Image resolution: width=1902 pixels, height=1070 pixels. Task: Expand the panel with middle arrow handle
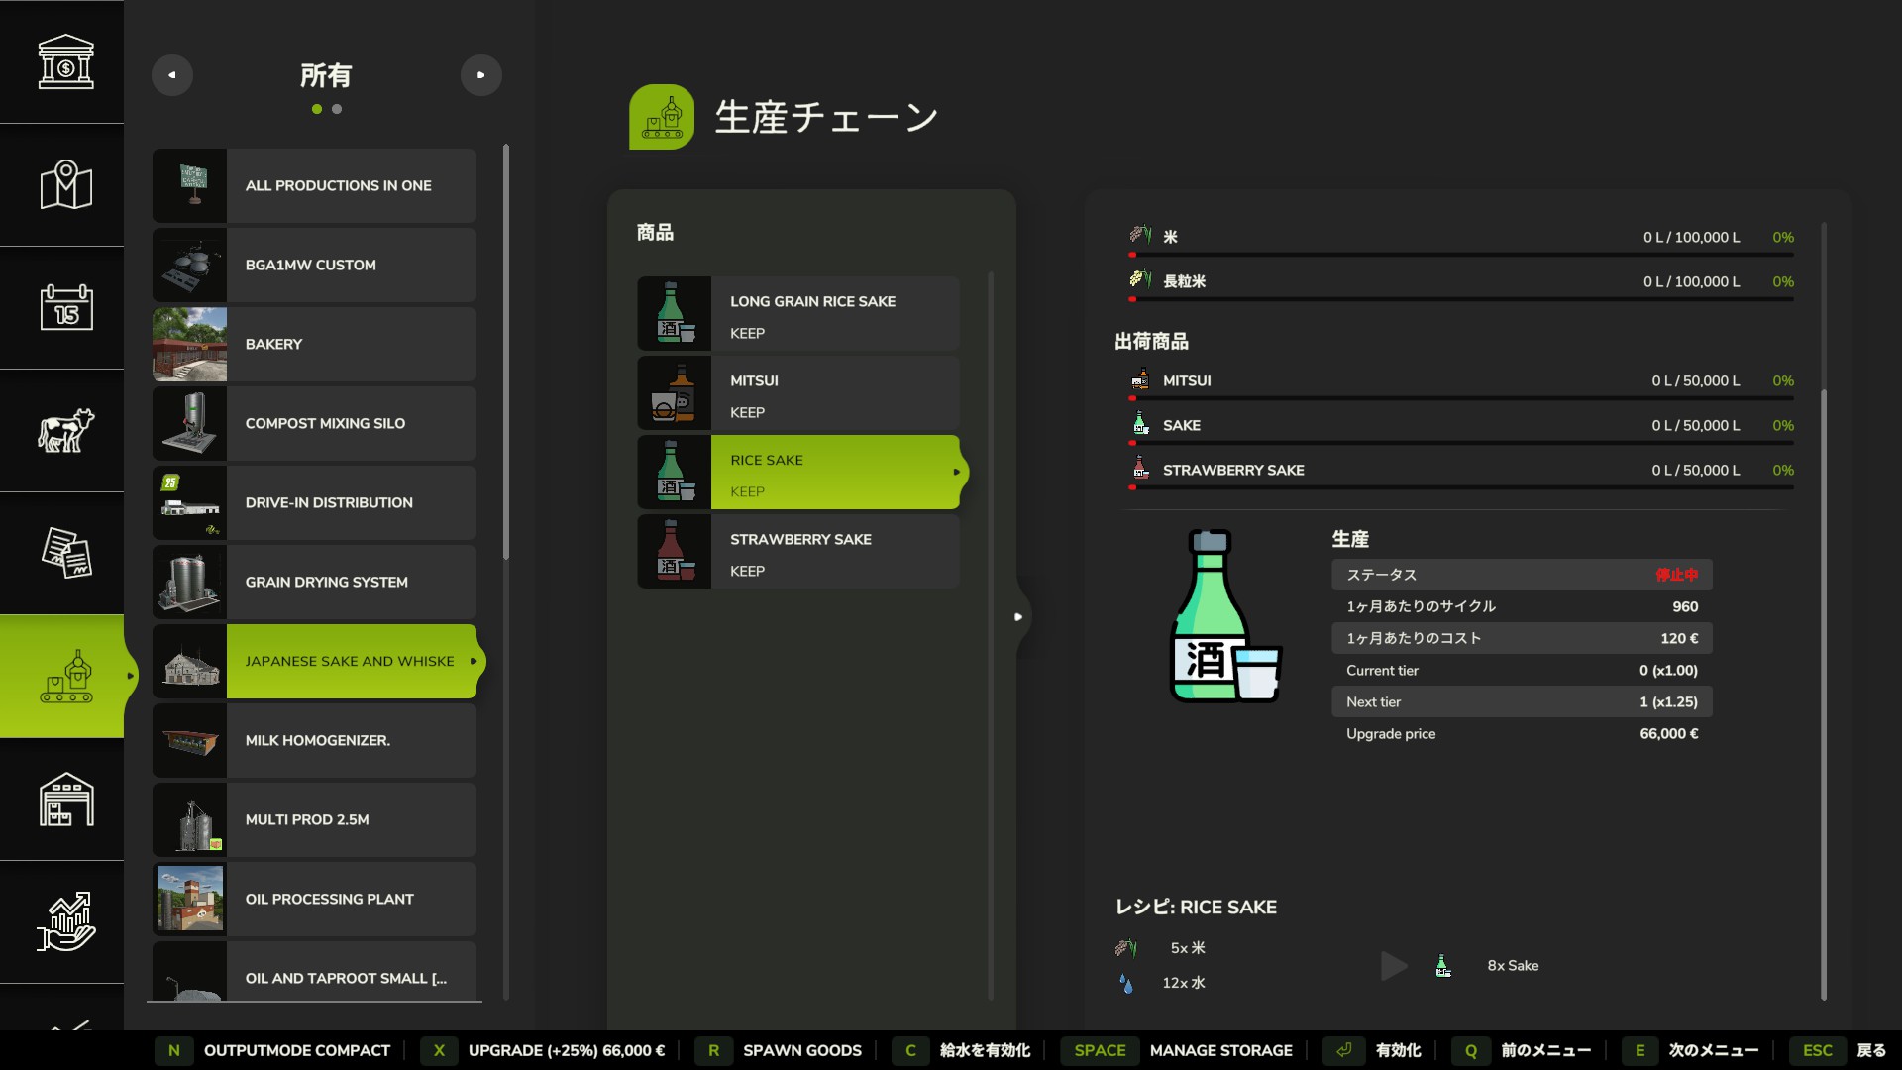coord(1018,616)
